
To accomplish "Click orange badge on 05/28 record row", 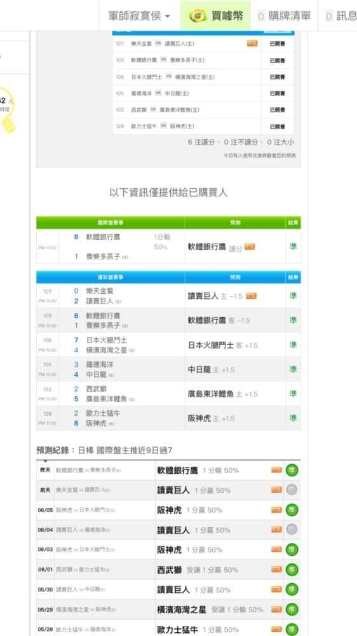I will 276,629.
